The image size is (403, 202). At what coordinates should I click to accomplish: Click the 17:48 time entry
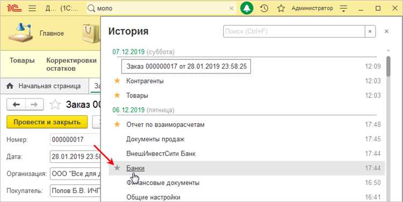point(373,125)
